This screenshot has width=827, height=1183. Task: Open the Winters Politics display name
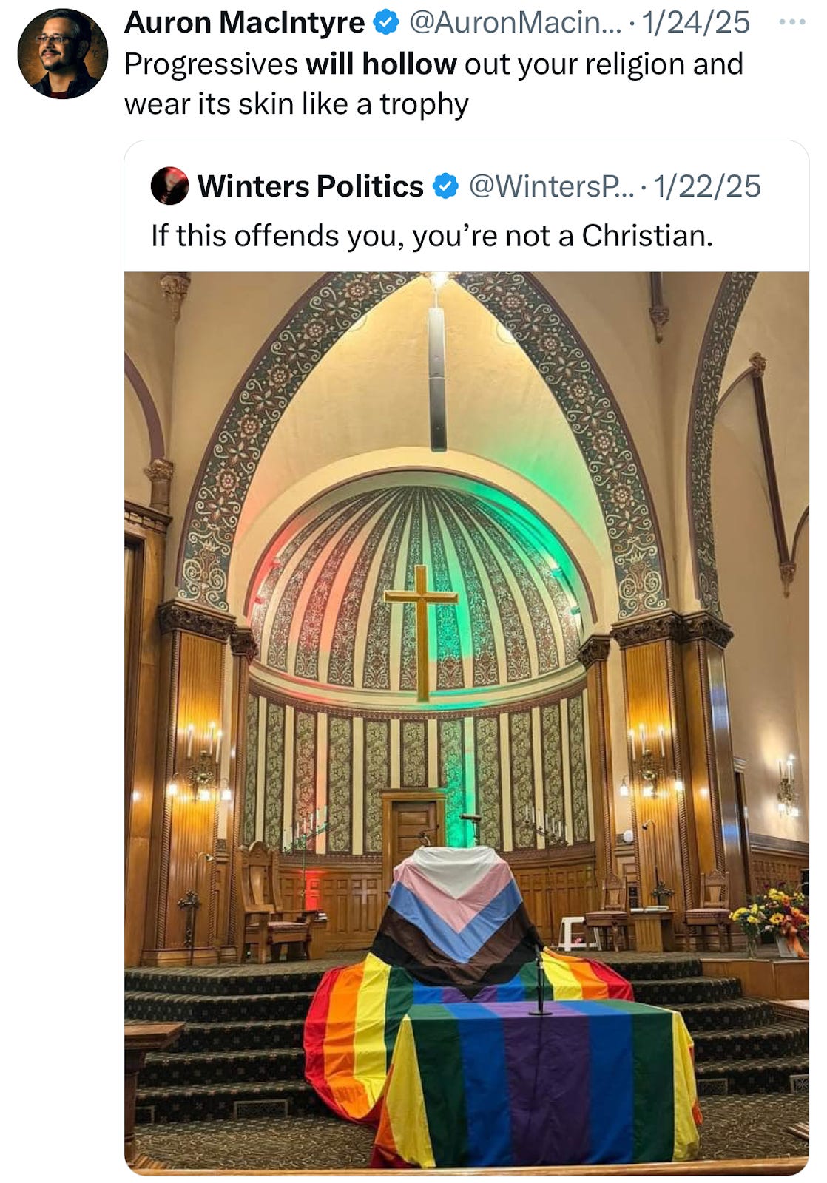(311, 186)
